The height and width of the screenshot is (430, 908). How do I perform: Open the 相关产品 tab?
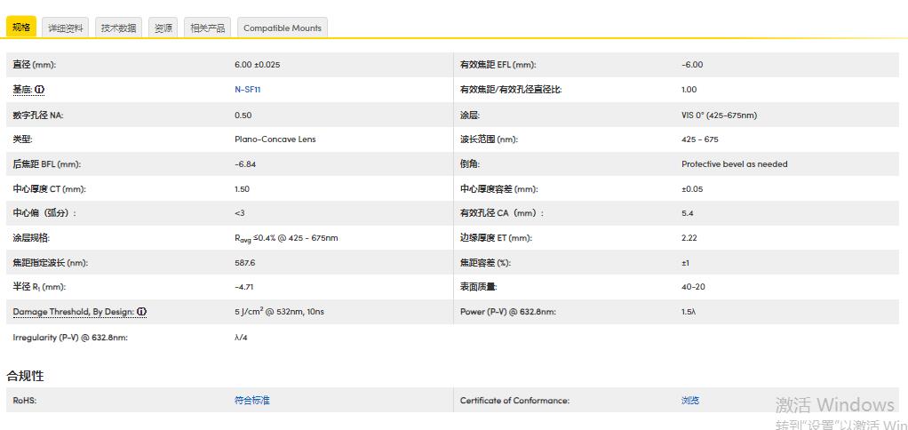tap(208, 28)
